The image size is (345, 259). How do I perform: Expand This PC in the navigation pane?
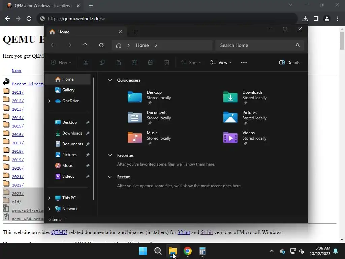(x=49, y=198)
